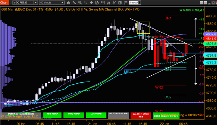Viewport: 217px width, 125px height.
Task: Minimize the chart window
Action: coord(209,2)
